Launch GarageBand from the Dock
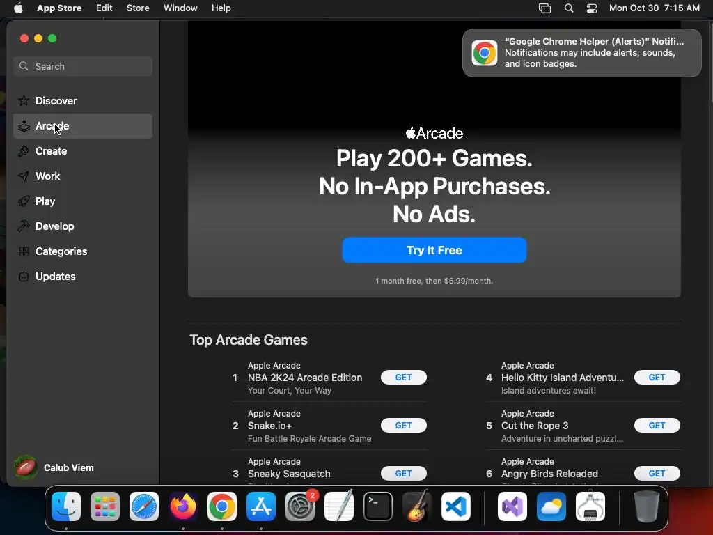This screenshot has height=535, width=713. click(417, 506)
